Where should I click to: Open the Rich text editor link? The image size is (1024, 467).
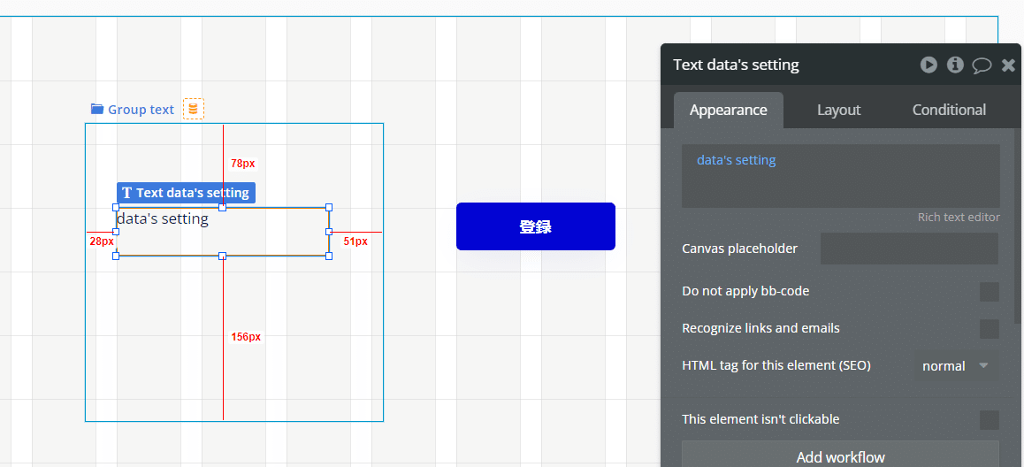(958, 217)
